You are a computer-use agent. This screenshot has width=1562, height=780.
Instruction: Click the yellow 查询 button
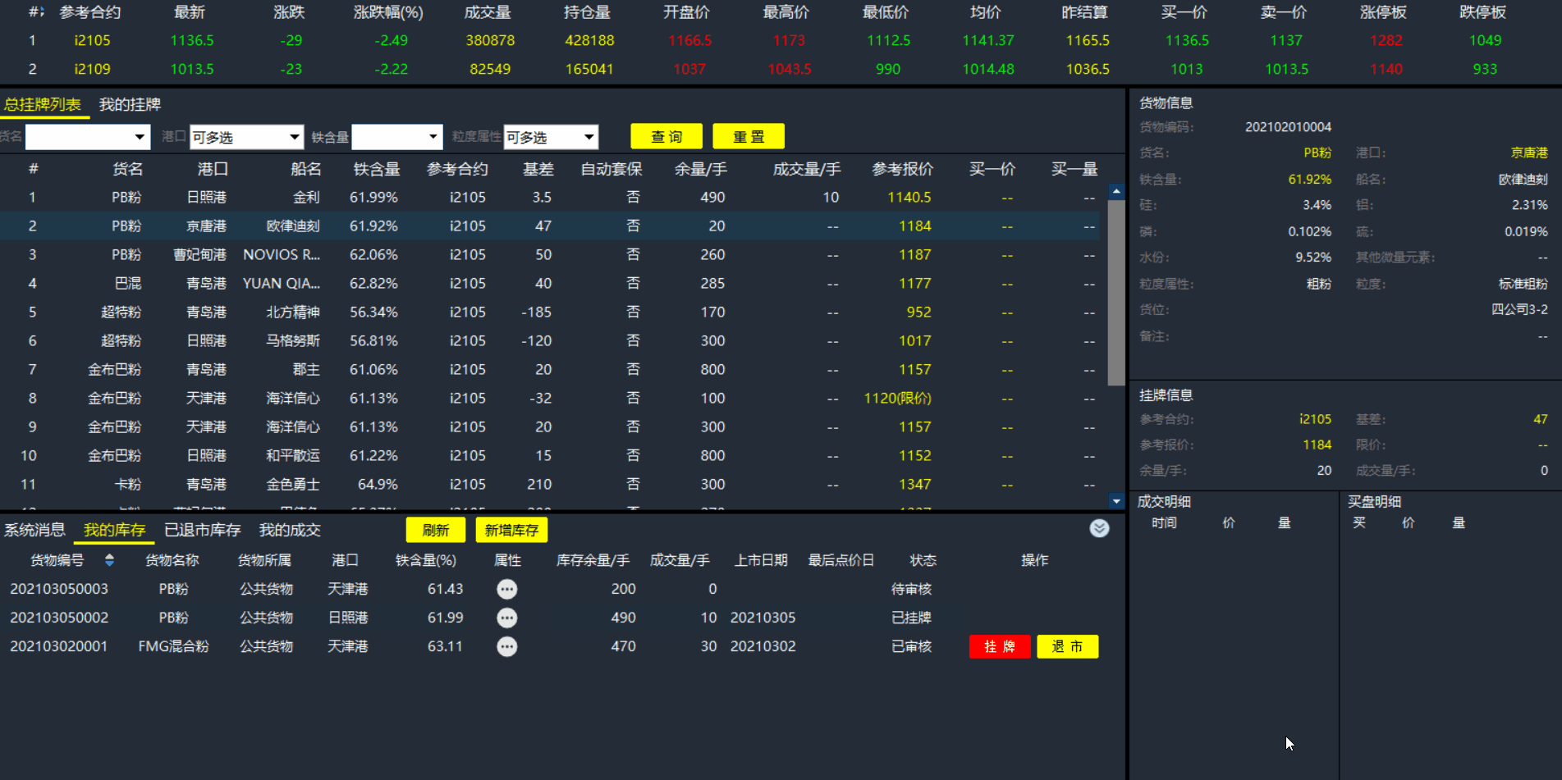click(x=666, y=136)
